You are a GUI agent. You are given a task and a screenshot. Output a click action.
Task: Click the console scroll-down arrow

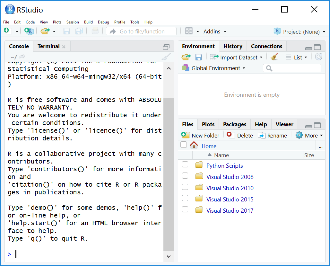[x=169, y=256]
